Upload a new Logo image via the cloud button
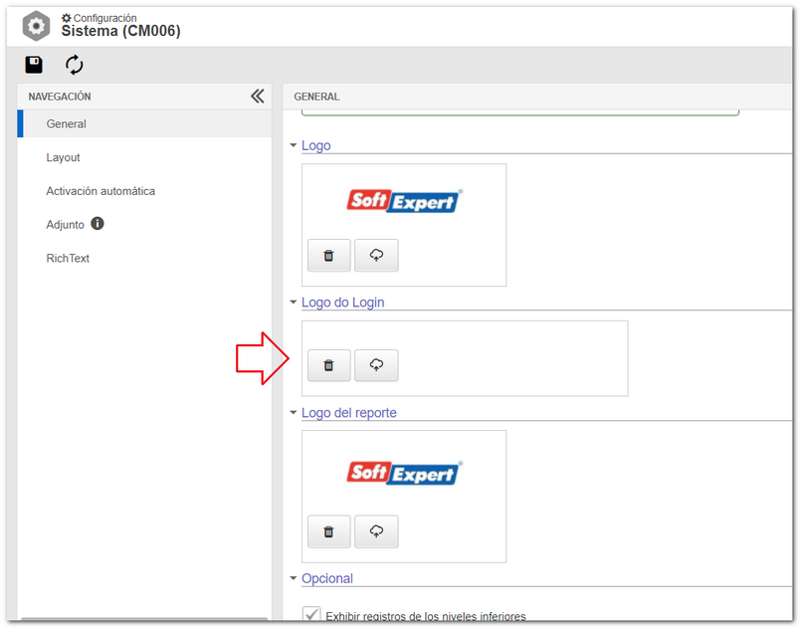800x628 pixels. click(376, 255)
